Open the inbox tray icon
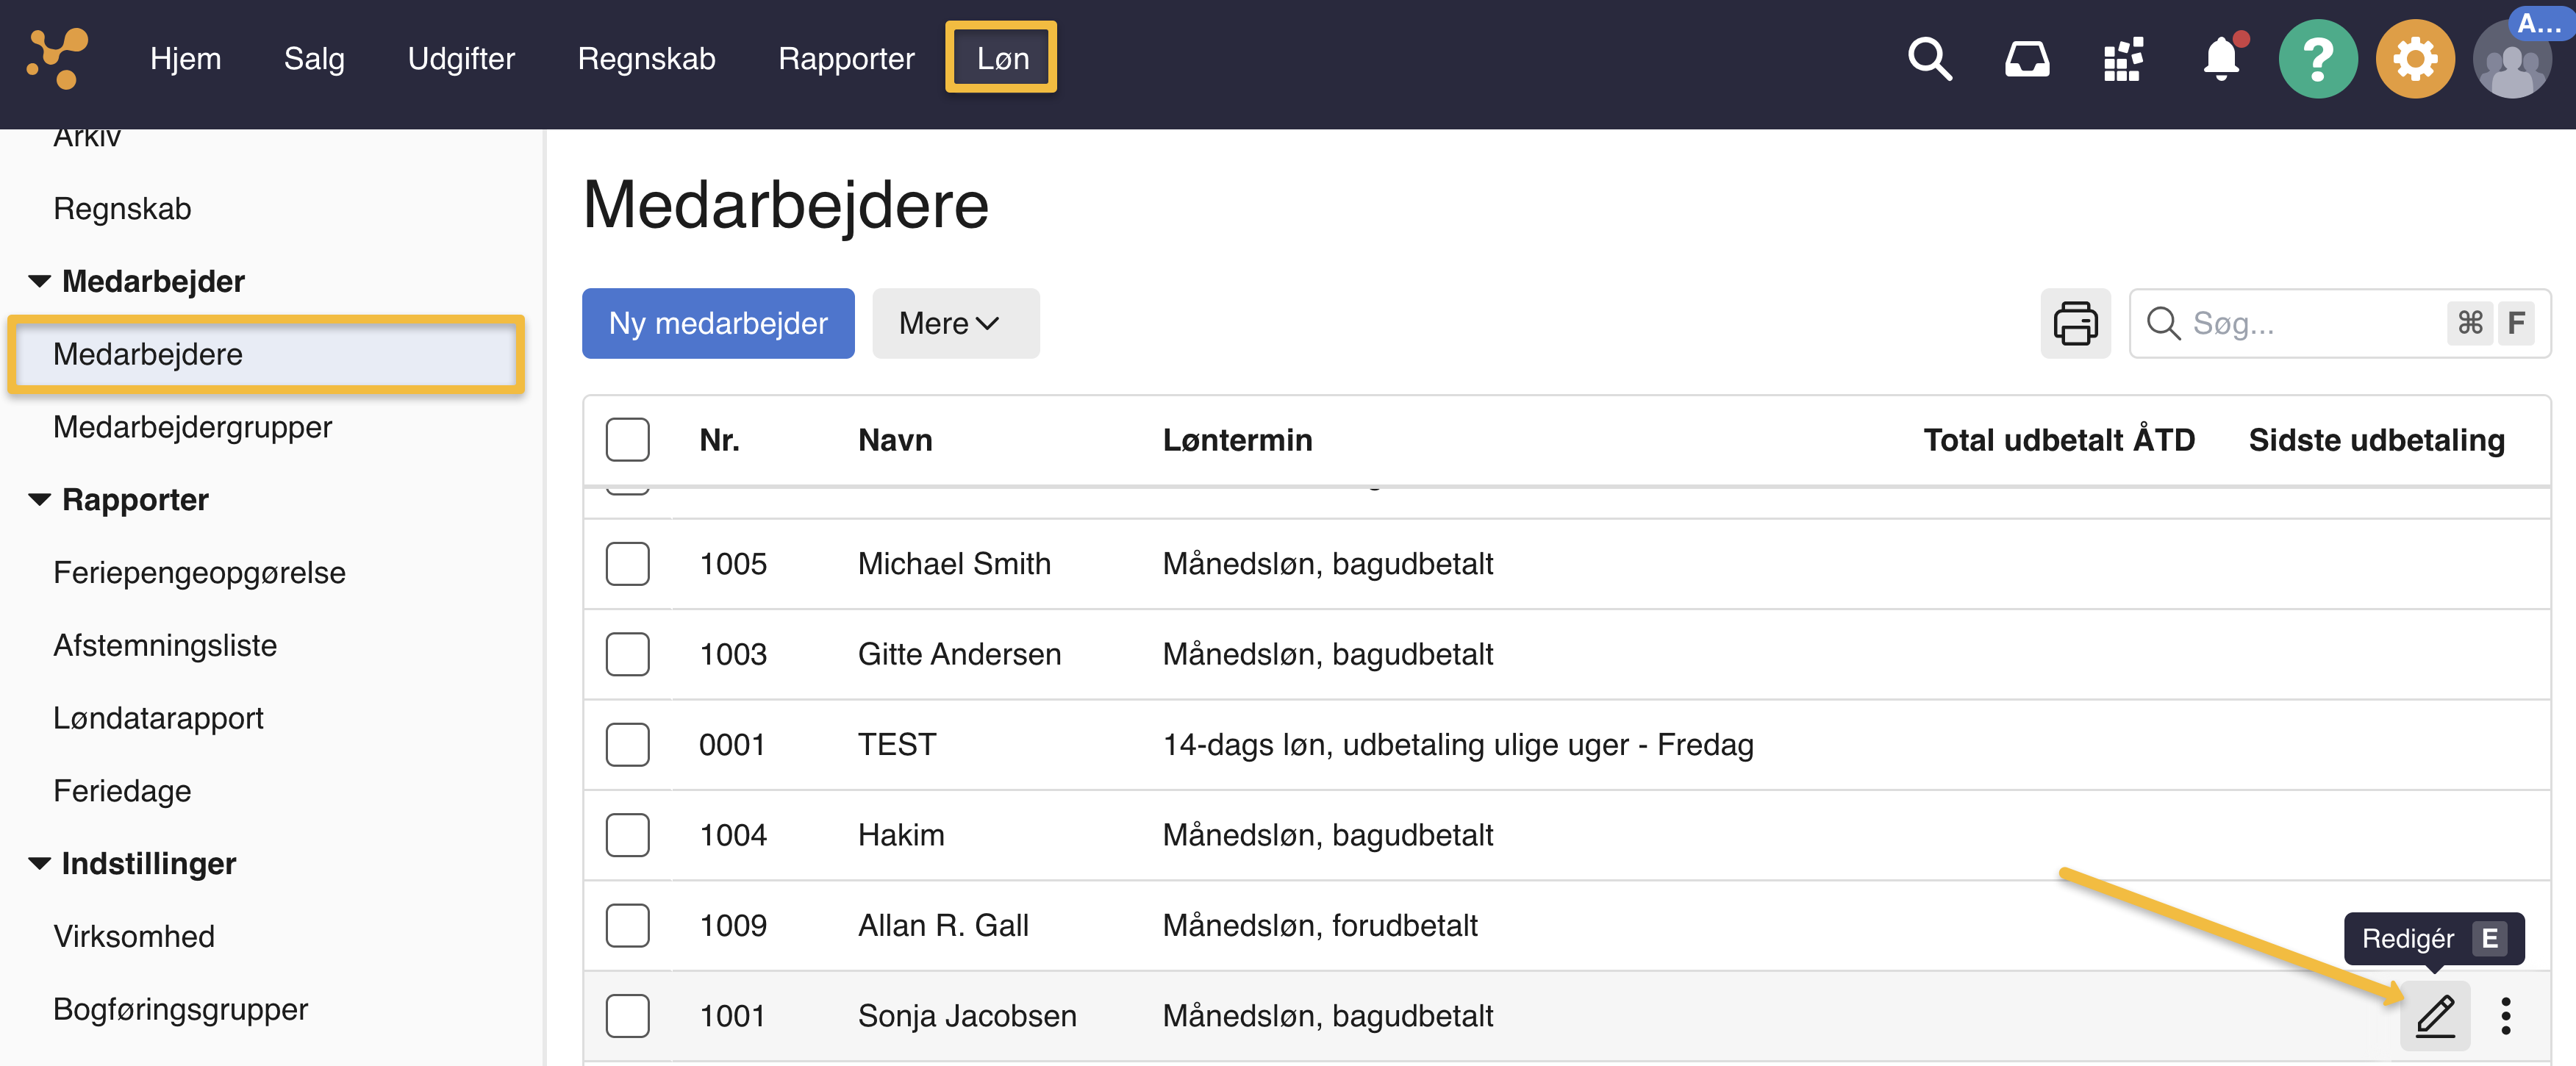This screenshot has width=2576, height=1066. tap(2026, 59)
